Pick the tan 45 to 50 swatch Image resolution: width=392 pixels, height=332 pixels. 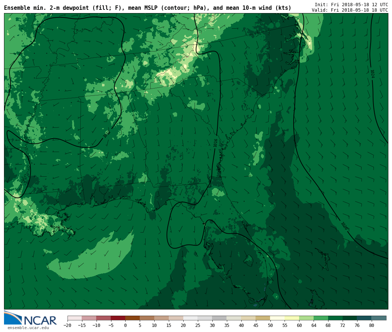point(263,318)
